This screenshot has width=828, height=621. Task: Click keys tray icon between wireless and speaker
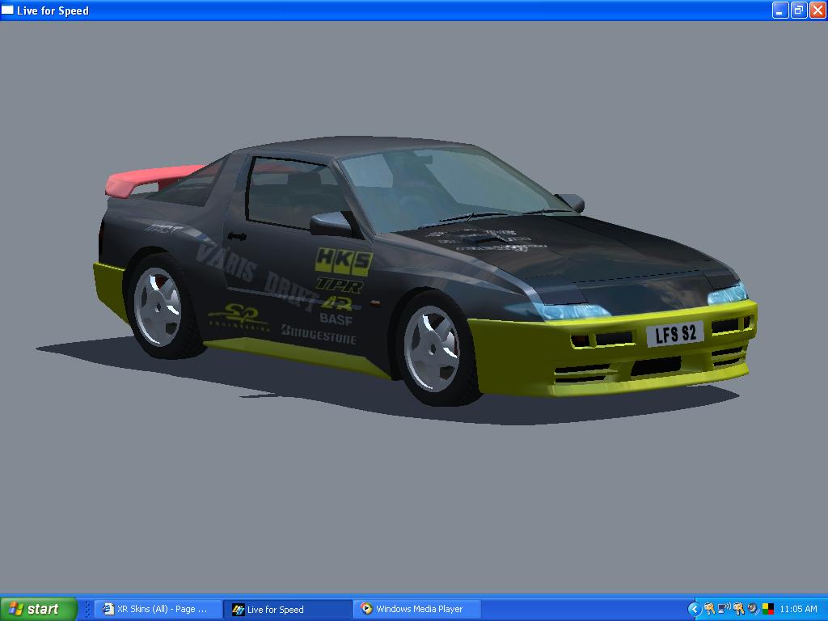[739, 609]
